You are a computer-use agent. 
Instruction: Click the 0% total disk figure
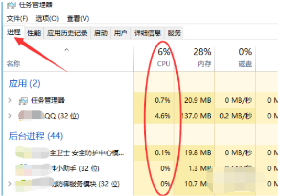[245, 52]
